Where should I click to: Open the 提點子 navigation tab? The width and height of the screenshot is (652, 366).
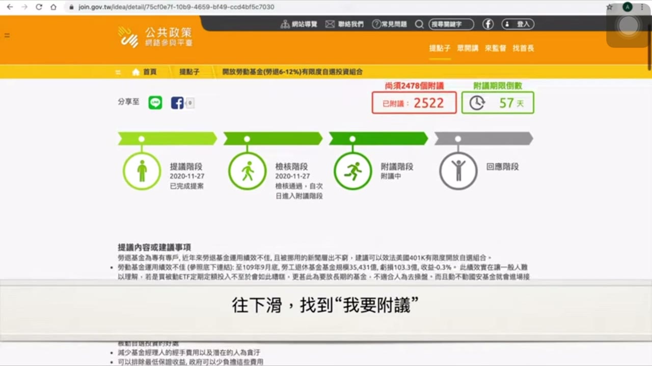[x=440, y=48]
